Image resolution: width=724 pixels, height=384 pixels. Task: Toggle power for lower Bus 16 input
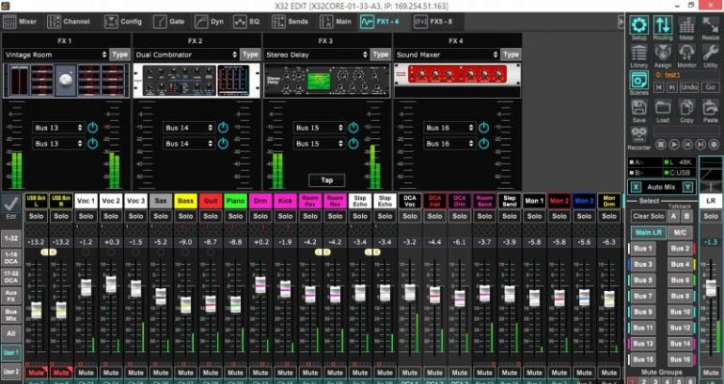point(483,144)
